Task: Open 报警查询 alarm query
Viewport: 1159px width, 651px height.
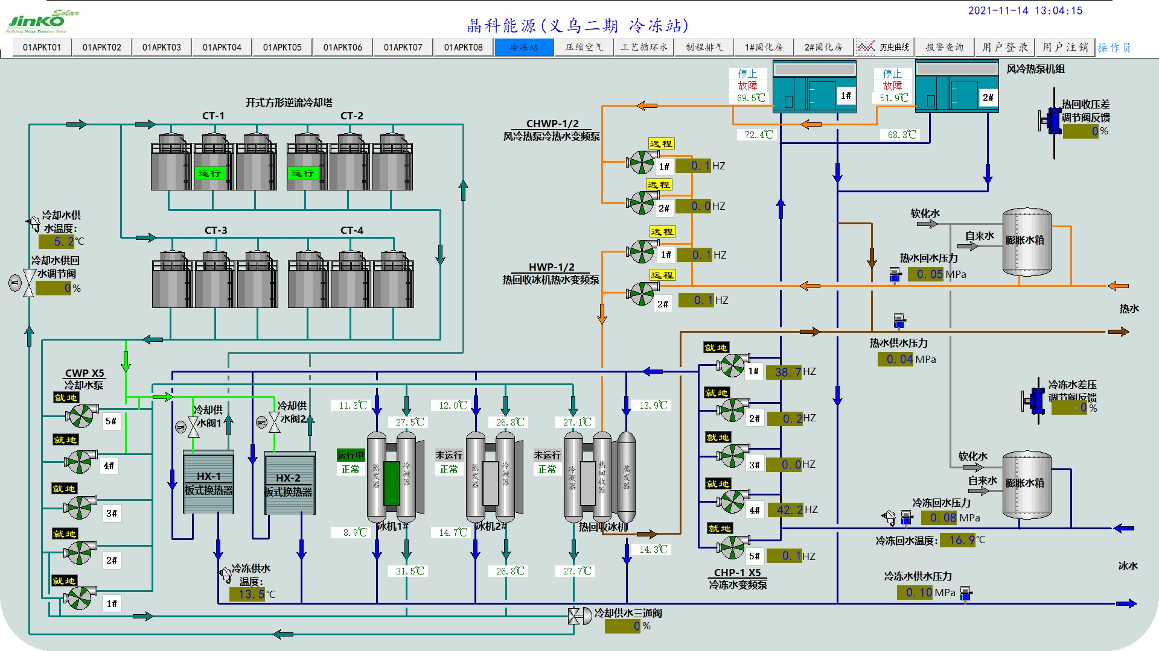Action: coord(944,47)
